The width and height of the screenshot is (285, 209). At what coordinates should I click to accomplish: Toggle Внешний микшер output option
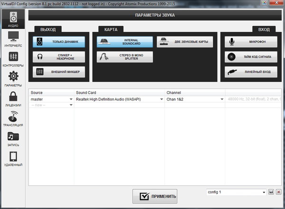[59, 72]
